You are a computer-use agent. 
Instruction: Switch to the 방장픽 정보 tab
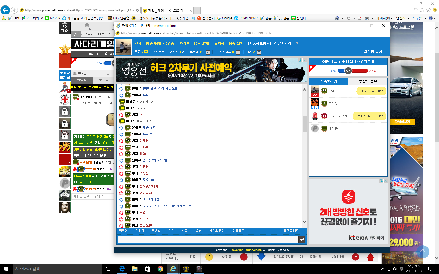(368, 81)
